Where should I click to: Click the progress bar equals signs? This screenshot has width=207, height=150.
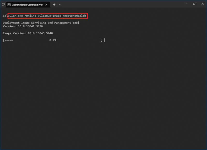click(9, 40)
